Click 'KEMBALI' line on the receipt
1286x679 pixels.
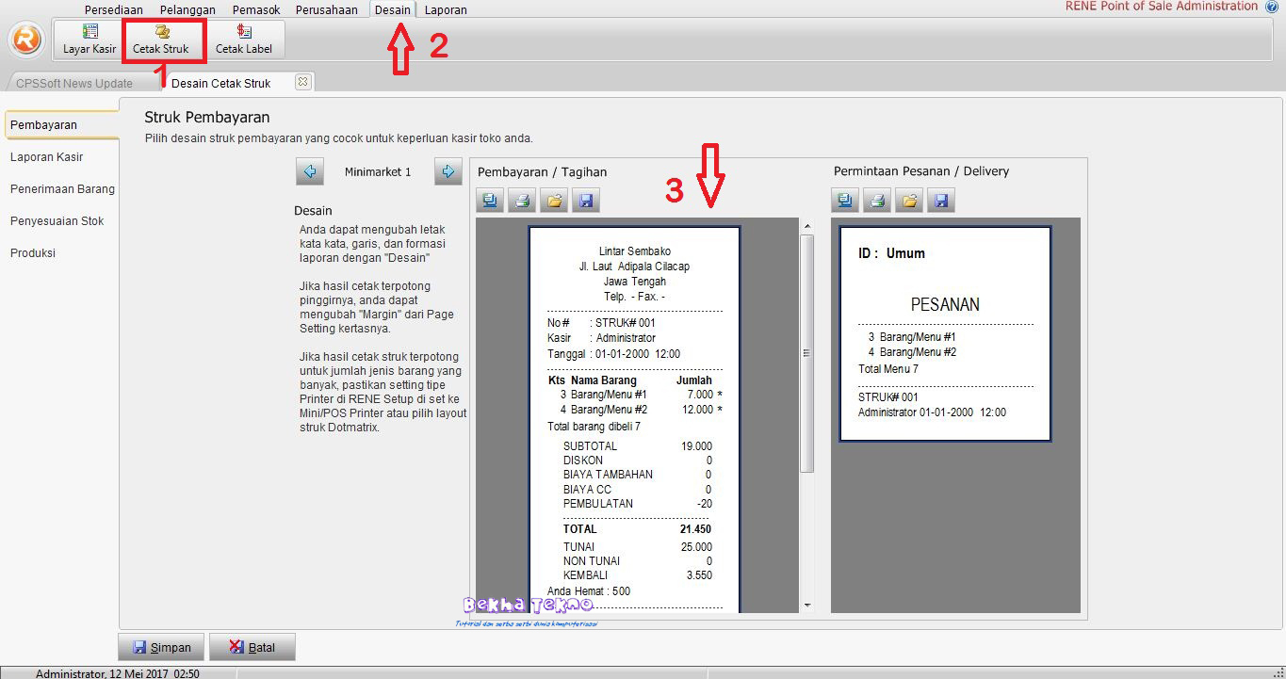pyautogui.click(x=637, y=575)
